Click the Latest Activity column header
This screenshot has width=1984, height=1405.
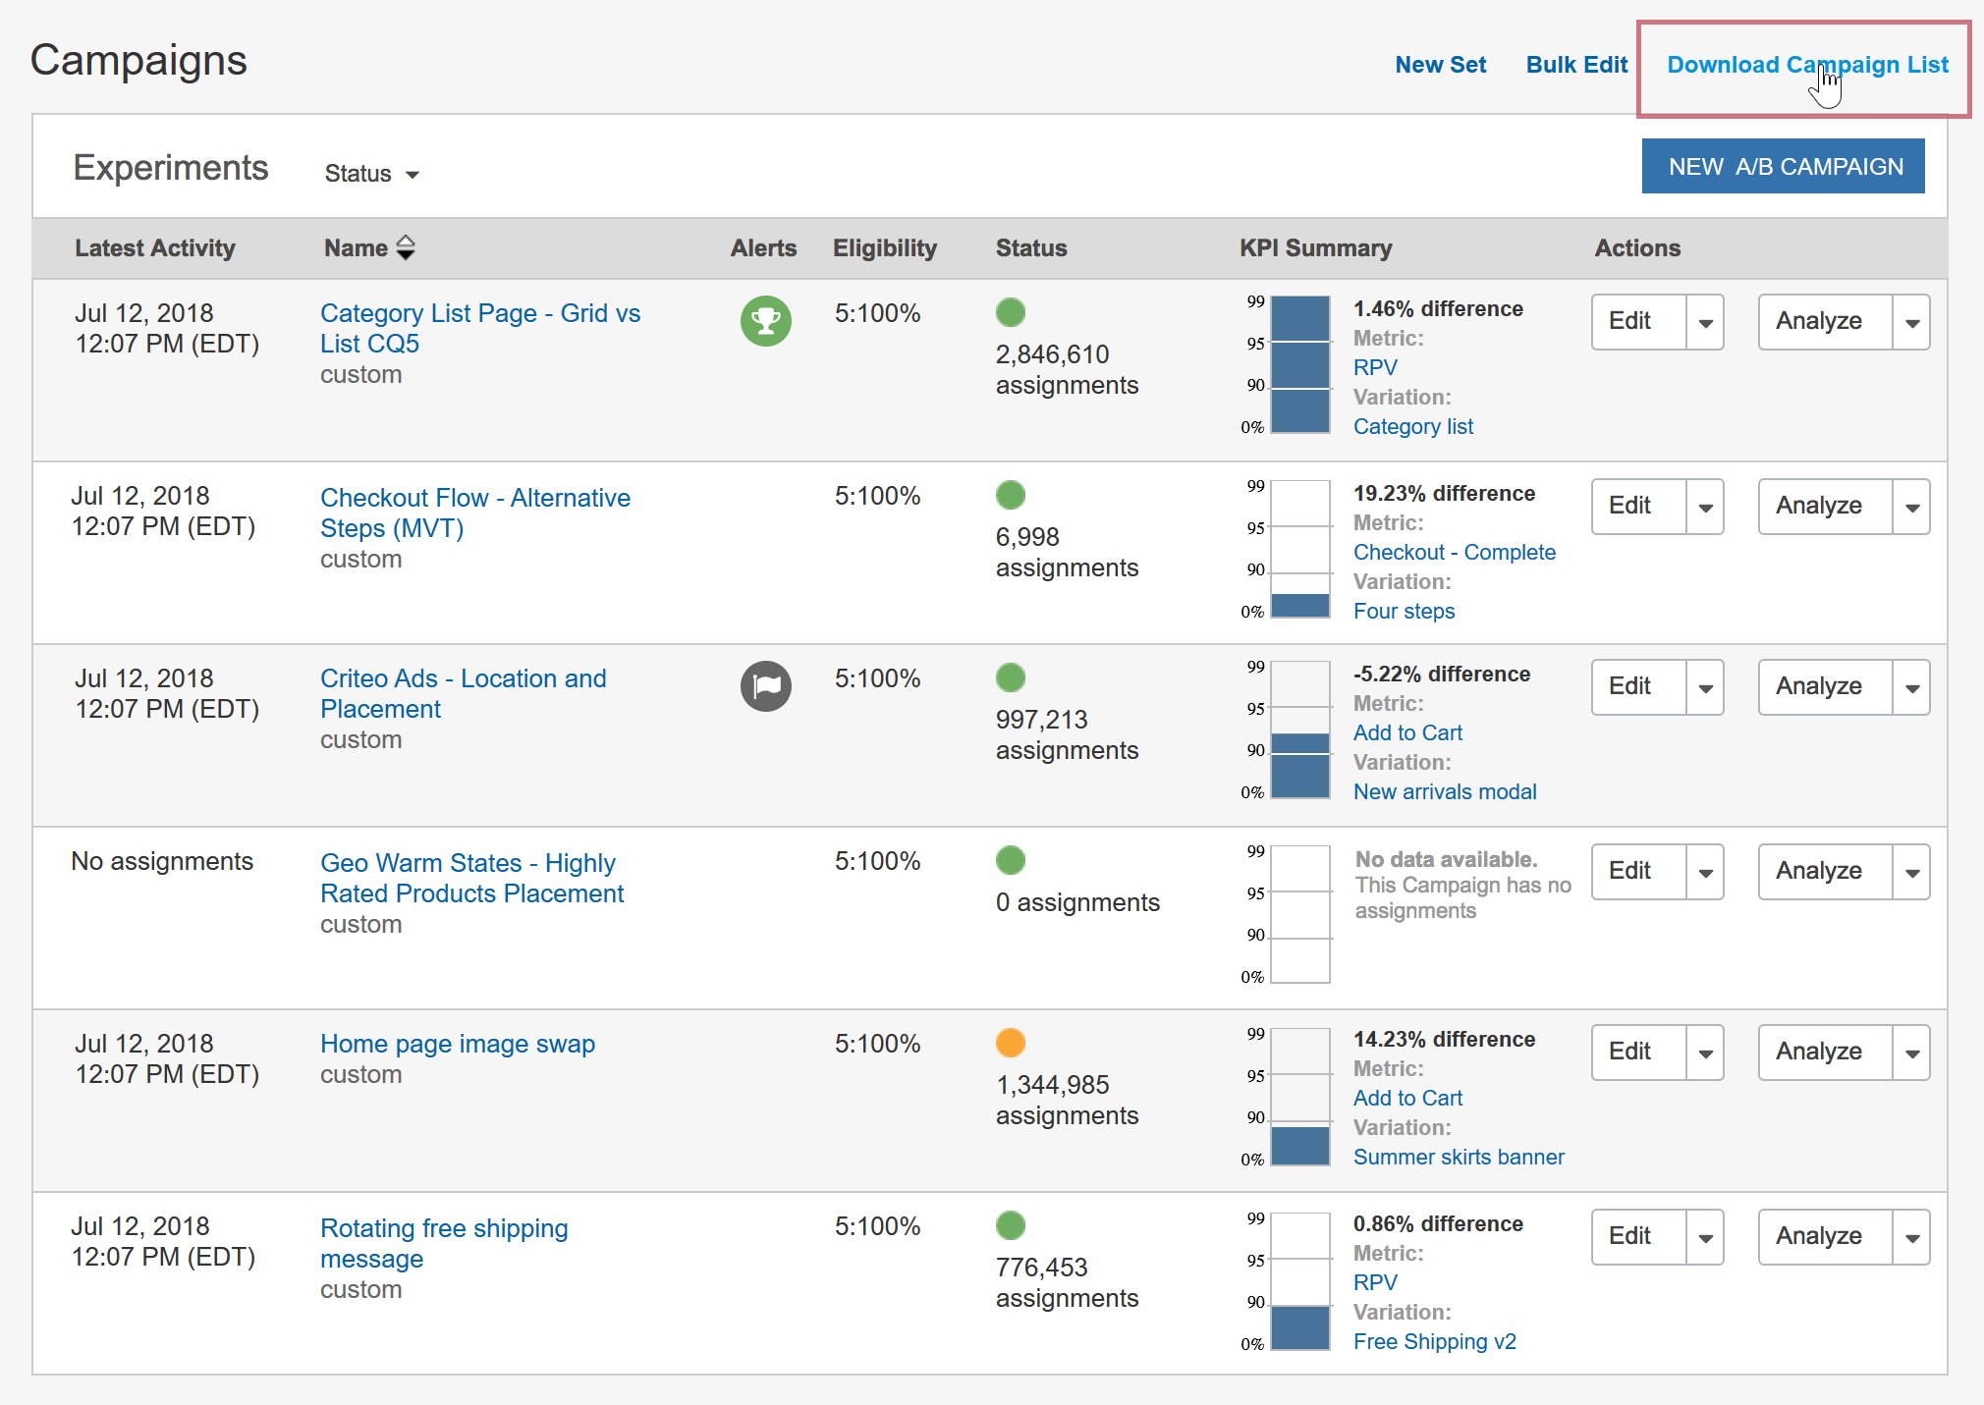[x=155, y=247]
